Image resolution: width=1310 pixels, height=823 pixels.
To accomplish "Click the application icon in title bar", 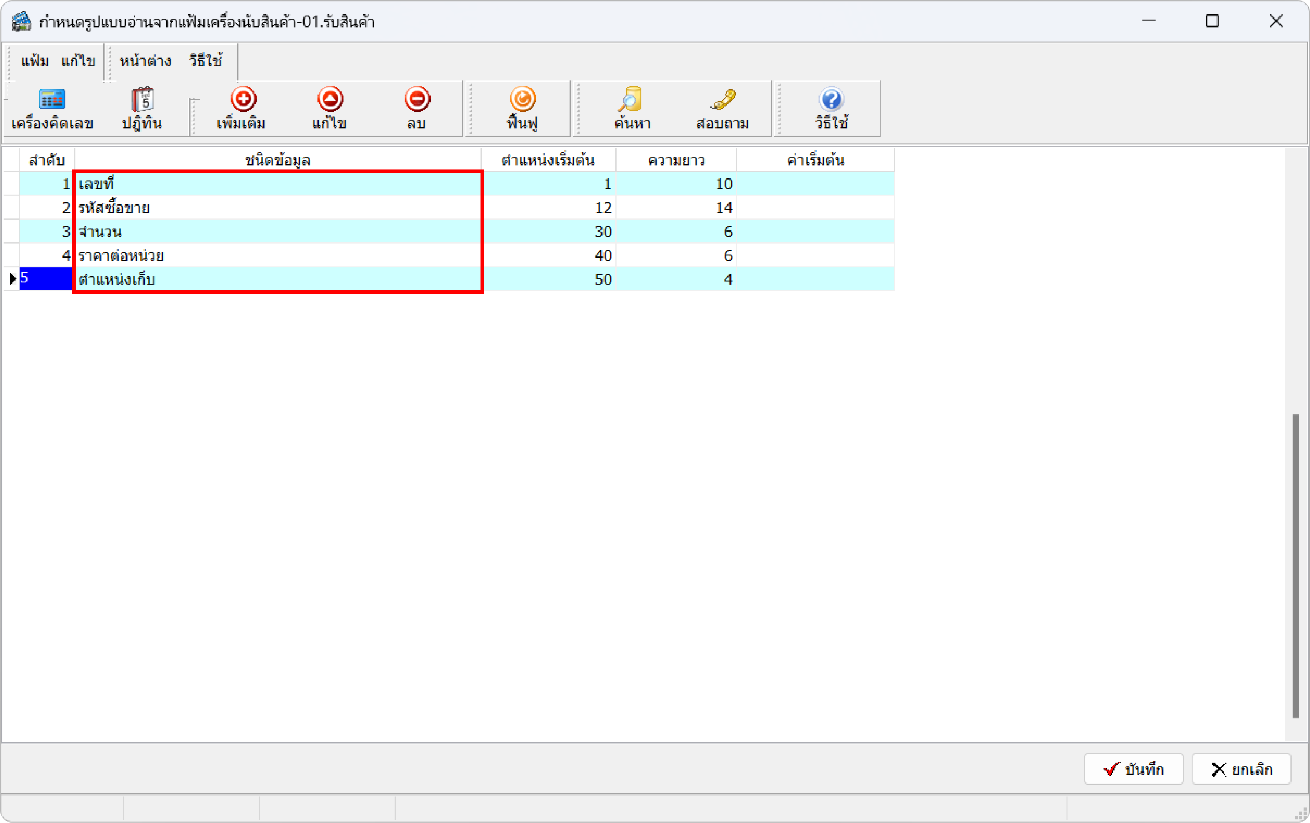I will click(x=22, y=22).
